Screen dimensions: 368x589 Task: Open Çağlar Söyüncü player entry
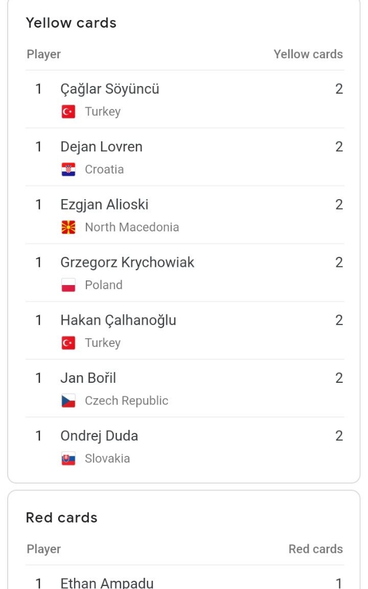(110, 90)
